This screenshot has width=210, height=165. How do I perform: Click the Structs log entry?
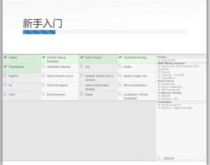[164, 72]
